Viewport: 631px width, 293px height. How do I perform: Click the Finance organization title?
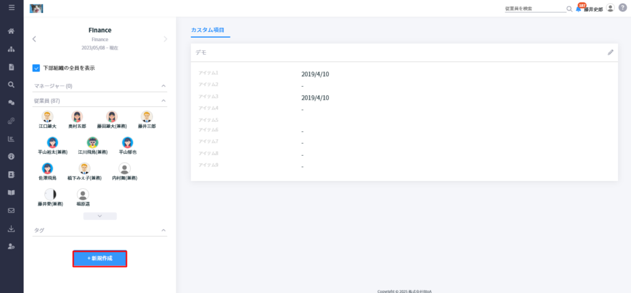point(100,30)
